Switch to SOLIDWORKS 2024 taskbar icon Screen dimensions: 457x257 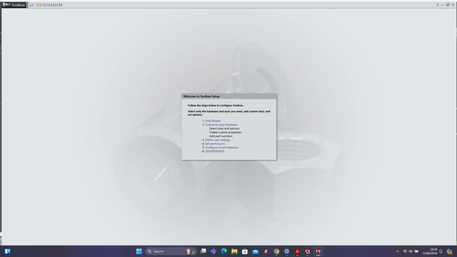pyautogui.click(x=308, y=251)
